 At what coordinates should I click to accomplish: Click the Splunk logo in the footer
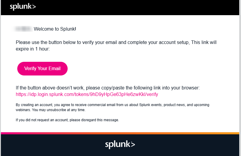120,144
